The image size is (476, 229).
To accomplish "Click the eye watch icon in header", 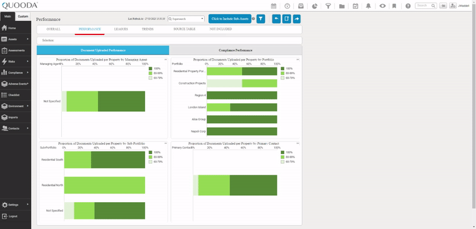I will (x=383, y=6).
